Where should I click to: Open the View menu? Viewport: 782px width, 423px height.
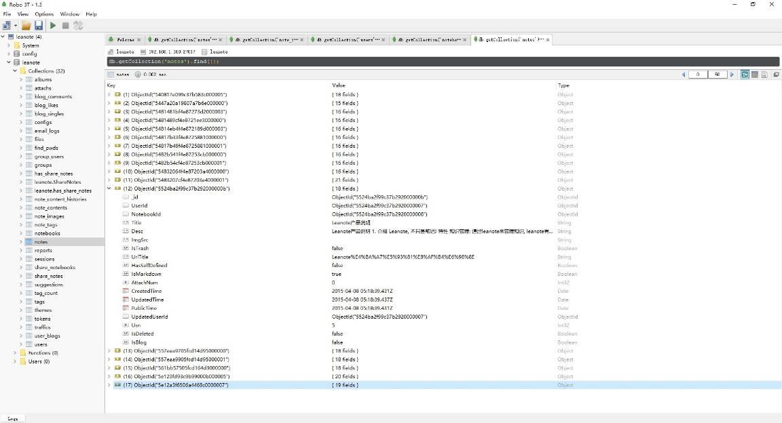coord(23,14)
